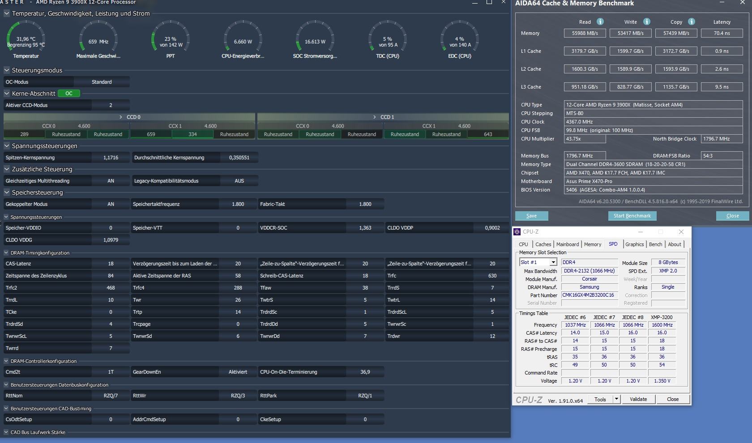Toggle the green OC badge beside Kerne-Abschnitt

(69, 94)
